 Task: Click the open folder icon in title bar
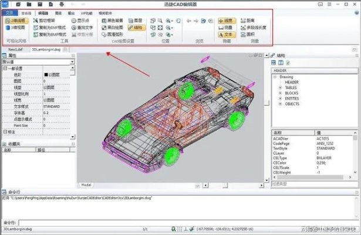point(29,4)
